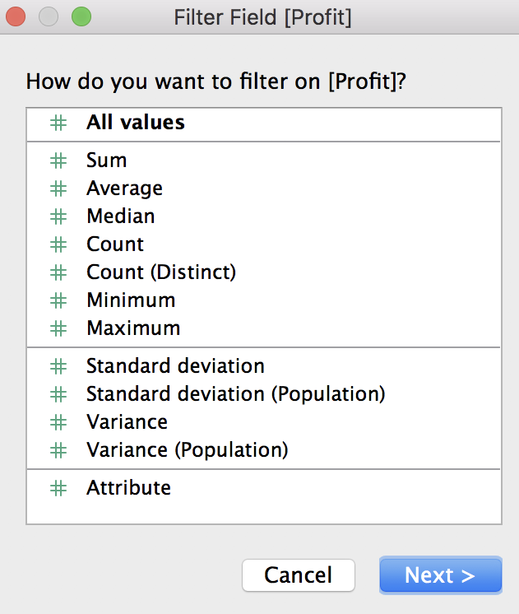The image size is (519, 614).
Task: Click the # icon next to Median
Action: coord(58,216)
